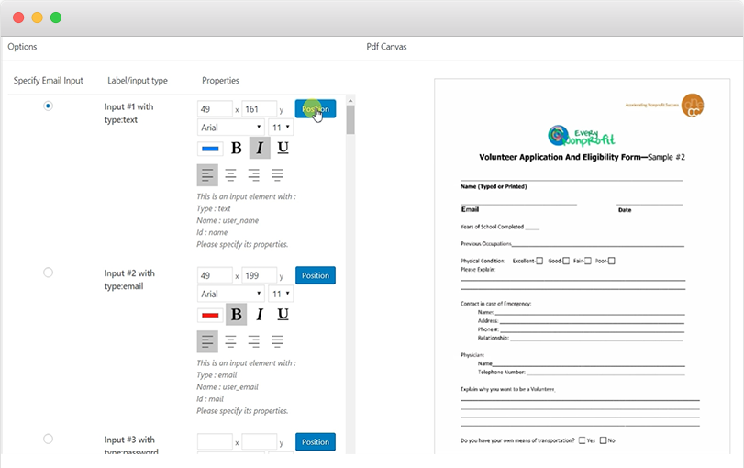
Task: Click the Options header
Action: [x=22, y=47]
